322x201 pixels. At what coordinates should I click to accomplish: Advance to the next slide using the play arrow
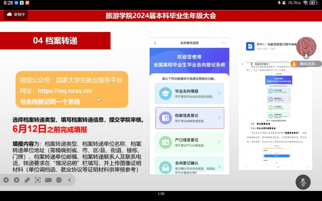[16, 180]
